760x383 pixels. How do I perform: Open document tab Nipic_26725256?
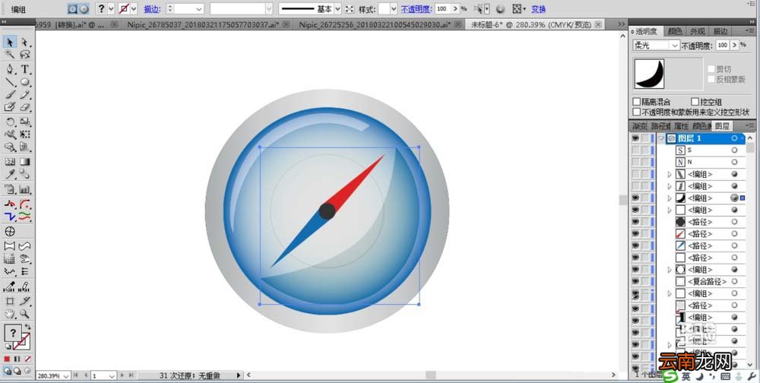click(376, 24)
